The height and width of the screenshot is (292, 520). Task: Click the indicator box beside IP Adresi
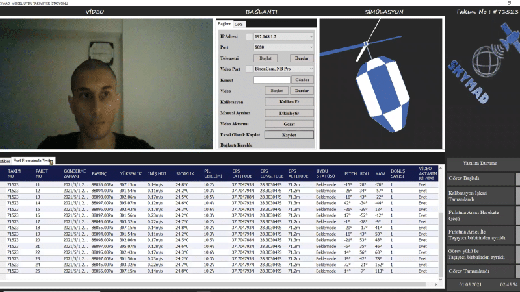[250, 37]
